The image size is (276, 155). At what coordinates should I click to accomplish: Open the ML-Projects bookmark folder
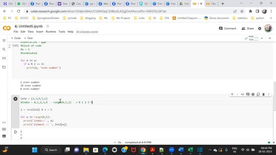[121, 18]
